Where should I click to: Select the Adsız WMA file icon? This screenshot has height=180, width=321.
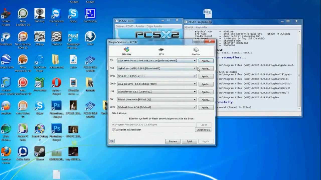73,62
